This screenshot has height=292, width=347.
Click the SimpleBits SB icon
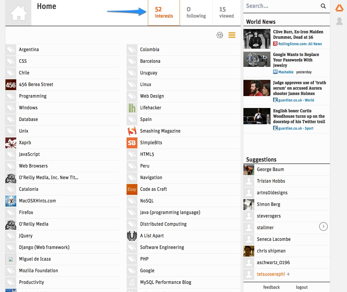[132, 143]
